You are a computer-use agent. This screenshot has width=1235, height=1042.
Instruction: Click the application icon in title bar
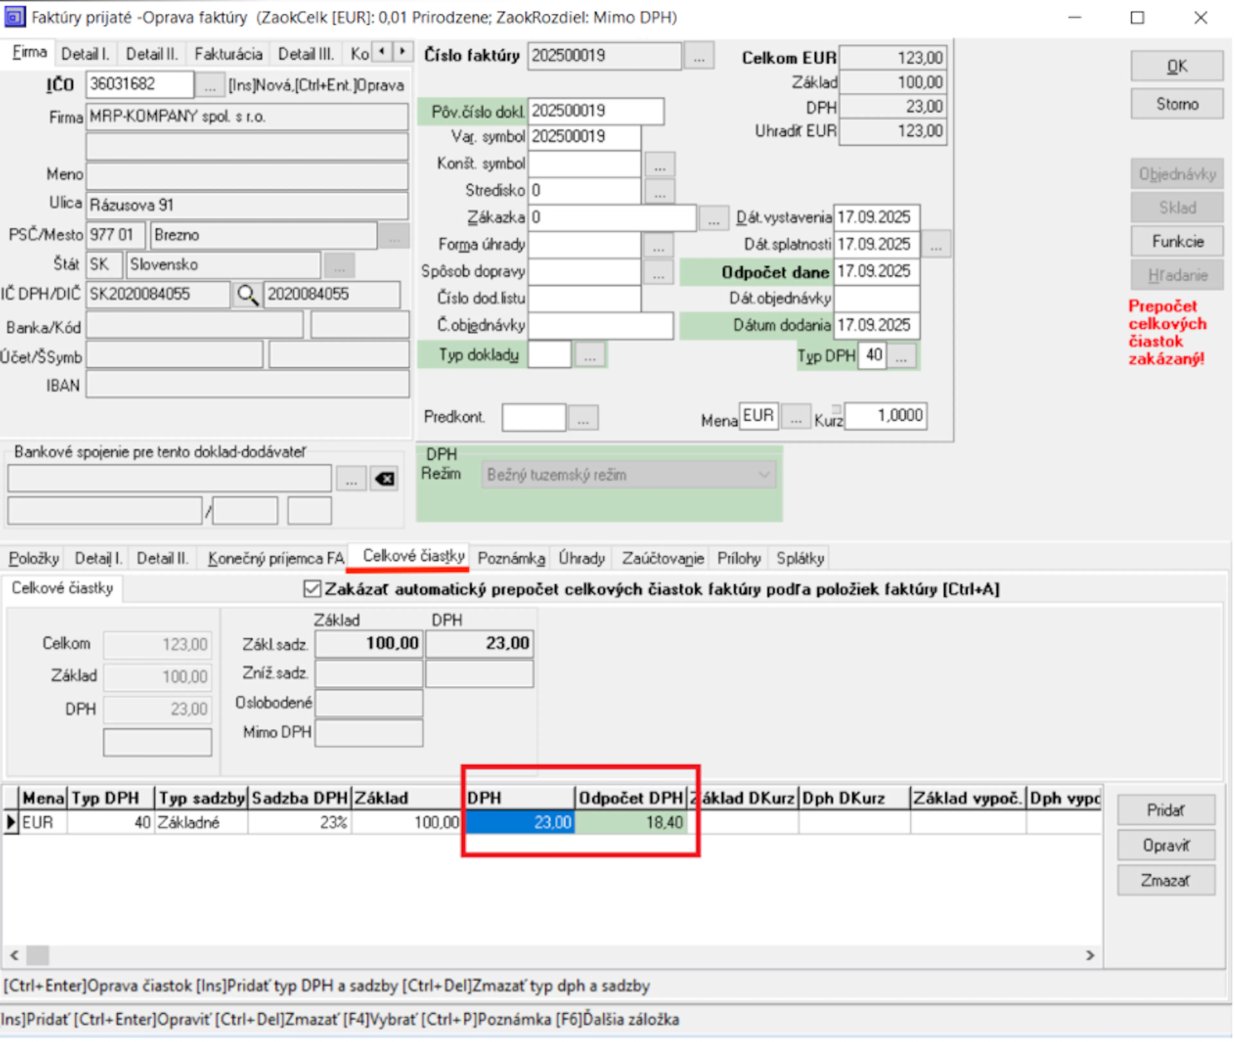pos(14,16)
